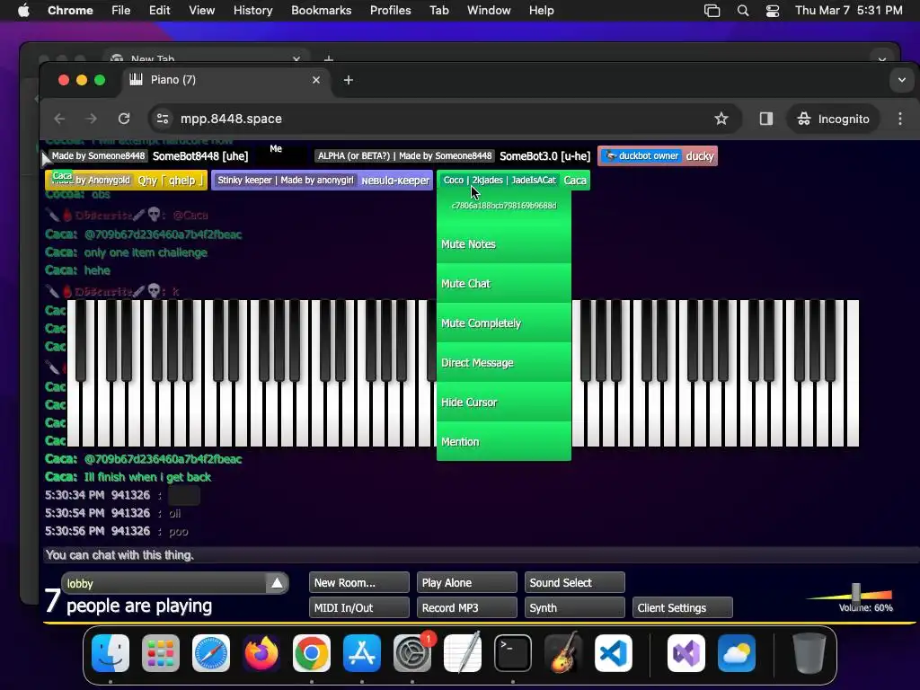Open the Bookmarks menu

(x=322, y=11)
